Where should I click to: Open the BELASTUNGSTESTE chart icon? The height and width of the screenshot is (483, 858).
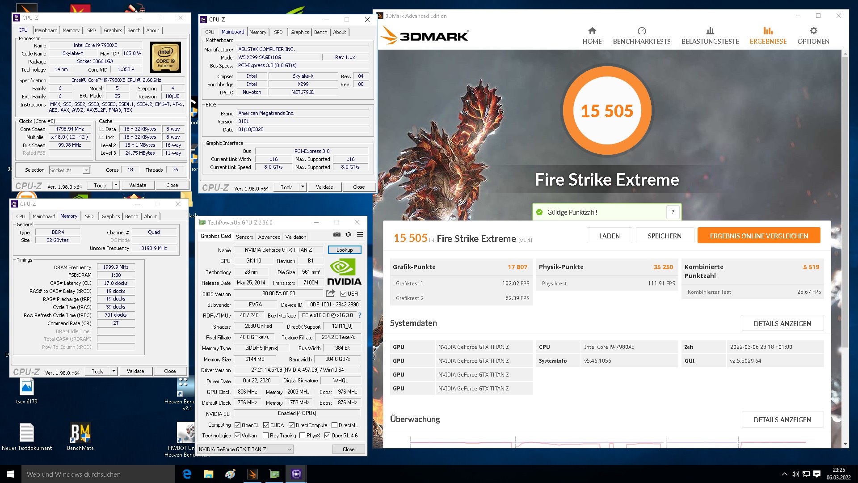coord(710,30)
